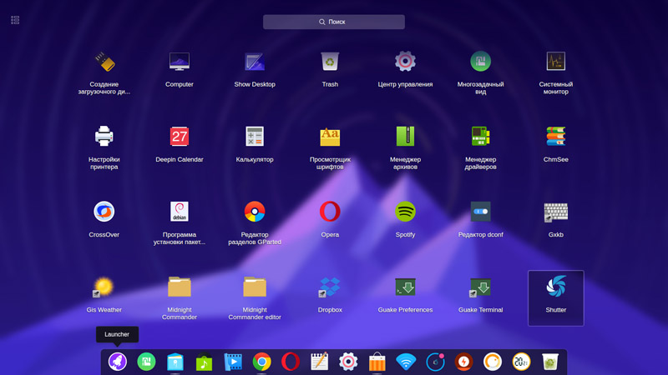Launch Google Chrome from the dock

(261, 362)
